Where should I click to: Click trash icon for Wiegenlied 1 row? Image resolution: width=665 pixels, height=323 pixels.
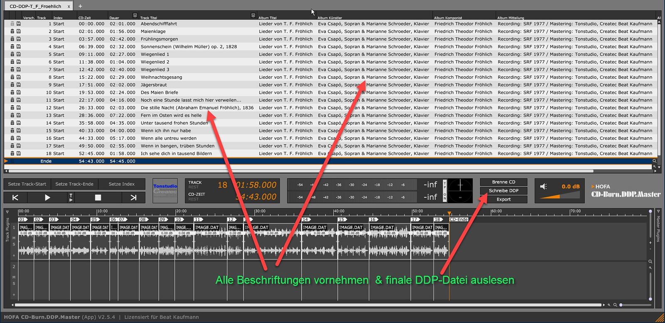coord(12,54)
